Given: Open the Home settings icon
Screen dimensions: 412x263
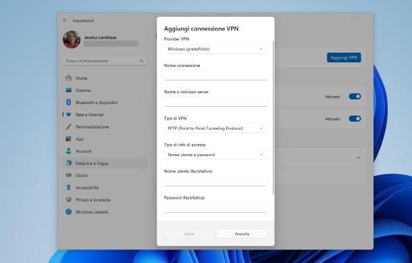Looking at the screenshot, I should pyautogui.click(x=69, y=78).
